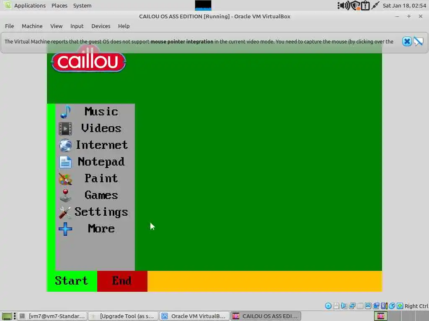This screenshot has width=429, height=321.
Task: Click the red End button
Action: (122, 281)
